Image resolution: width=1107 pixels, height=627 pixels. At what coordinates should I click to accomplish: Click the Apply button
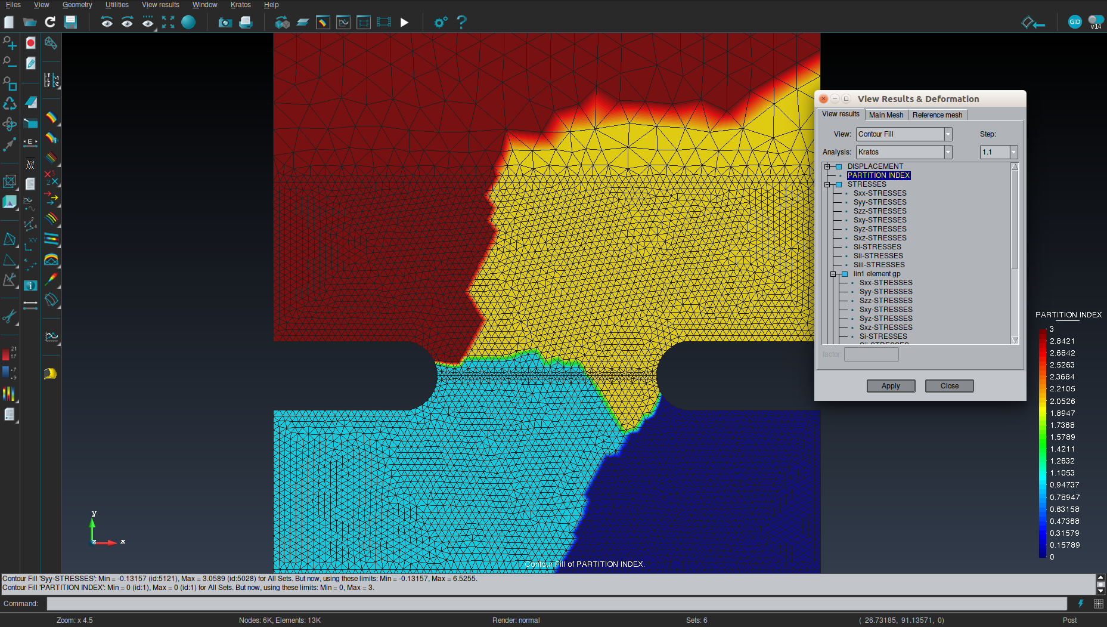click(891, 386)
